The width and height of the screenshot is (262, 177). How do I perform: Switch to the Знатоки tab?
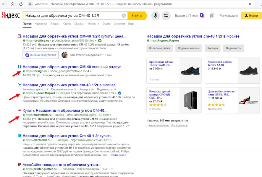[119, 24]
